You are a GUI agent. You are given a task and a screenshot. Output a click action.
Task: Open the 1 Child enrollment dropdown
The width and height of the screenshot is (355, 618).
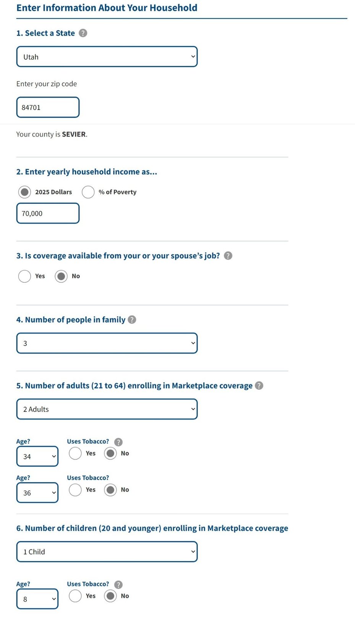[x=107, y=551]
